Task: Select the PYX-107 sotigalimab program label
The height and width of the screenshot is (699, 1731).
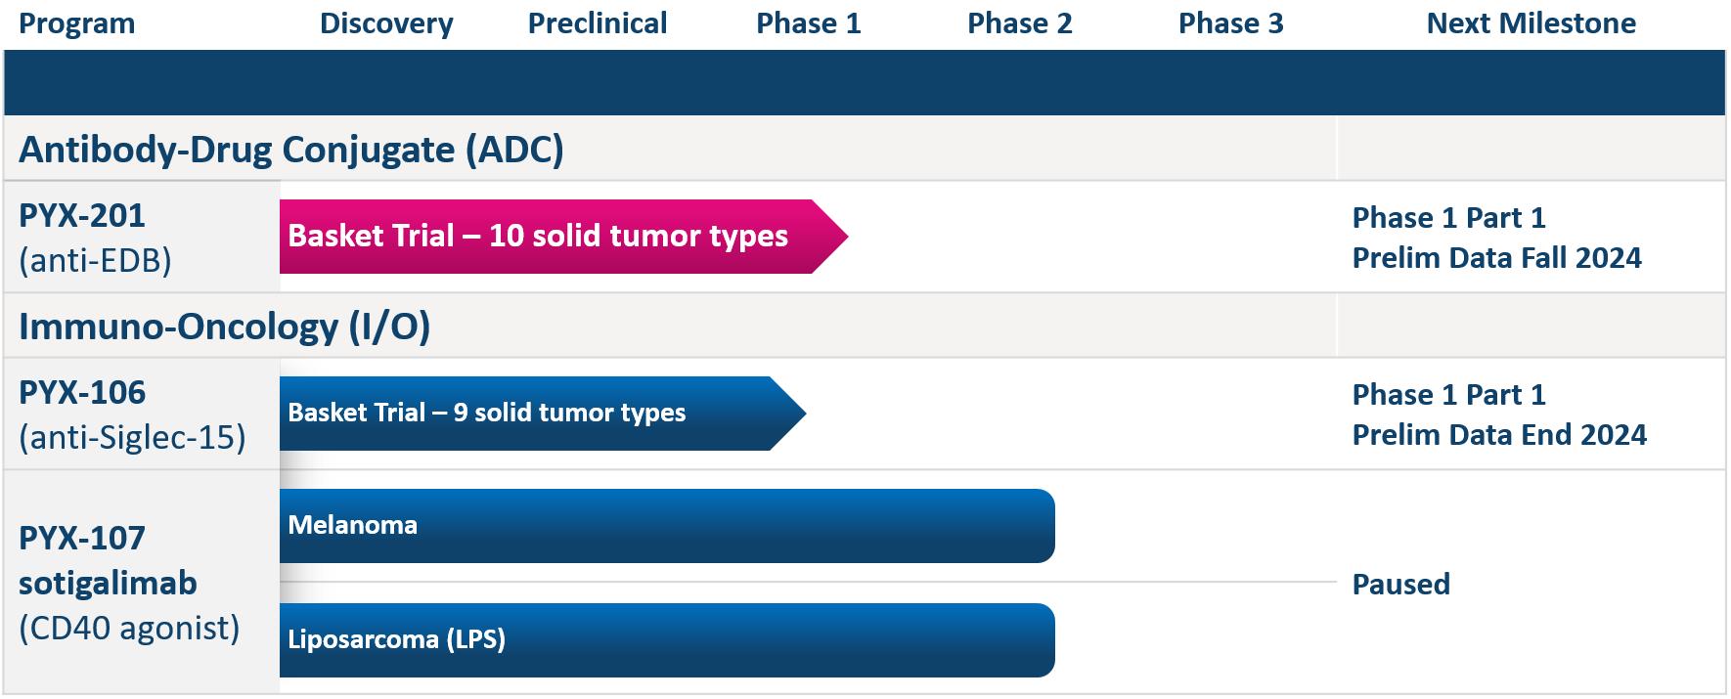Action: (x=129, y=583)
